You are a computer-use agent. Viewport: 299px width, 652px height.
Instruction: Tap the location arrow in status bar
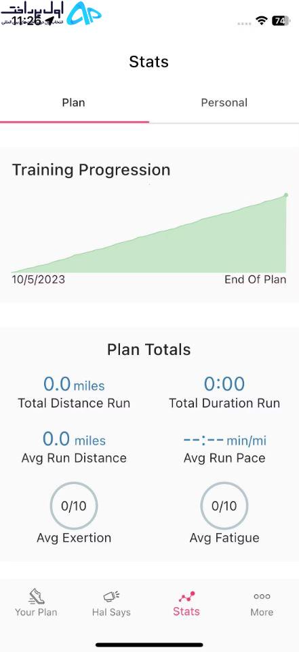[x=49, y=21]
